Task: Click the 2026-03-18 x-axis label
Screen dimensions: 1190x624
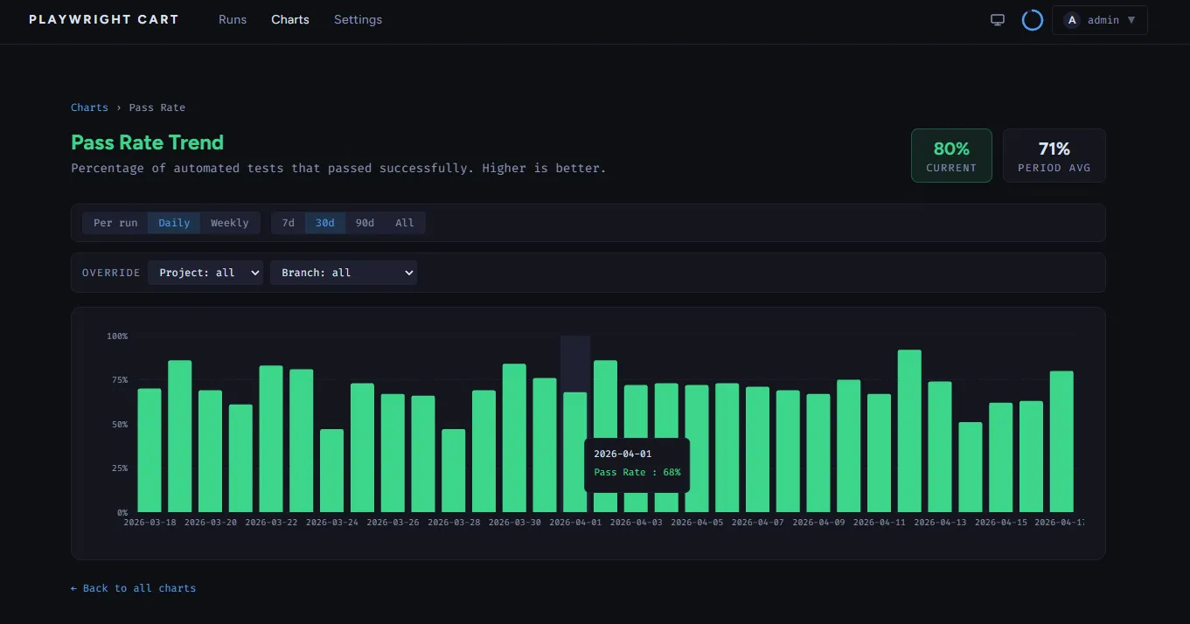Action: point(150,523)
